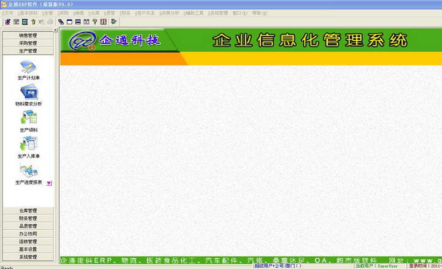Click the yellow question mark help toolbar icon
Image resolution: width=442 pixels, height=269 pixels.
pos(95,21)
